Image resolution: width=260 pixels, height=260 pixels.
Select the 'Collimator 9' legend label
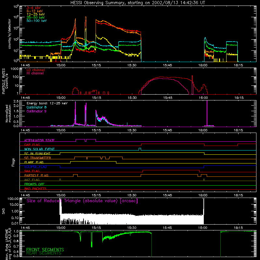coord(36,111)
